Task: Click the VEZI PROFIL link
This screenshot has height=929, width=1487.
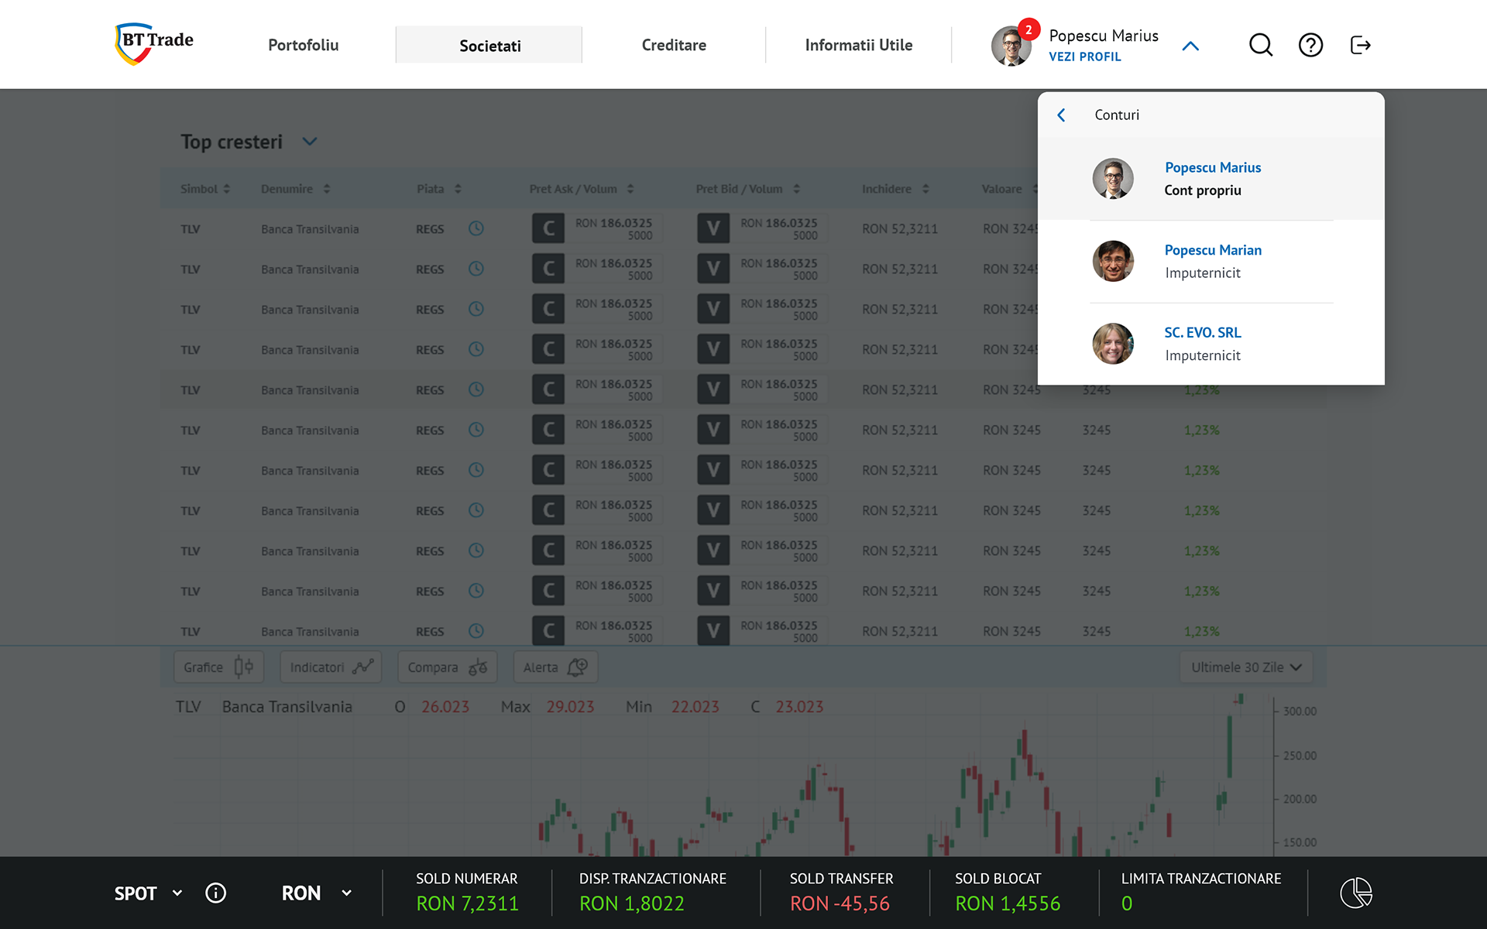Action: coord(1084,57)
